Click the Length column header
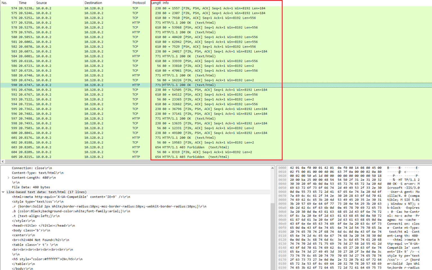 [x=155, y=3]
